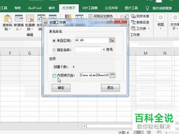Click the 指定名称 name text field
The image size is (179, 134).
click(88, 49)
